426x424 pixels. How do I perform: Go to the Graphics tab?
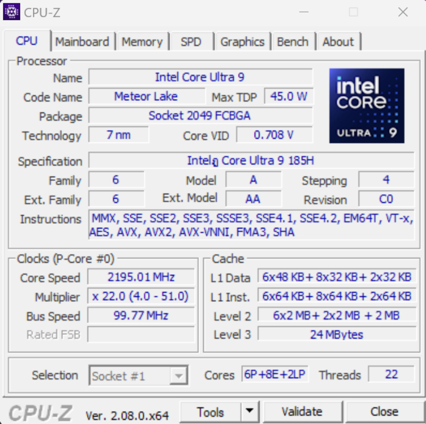tap(242, 42)
